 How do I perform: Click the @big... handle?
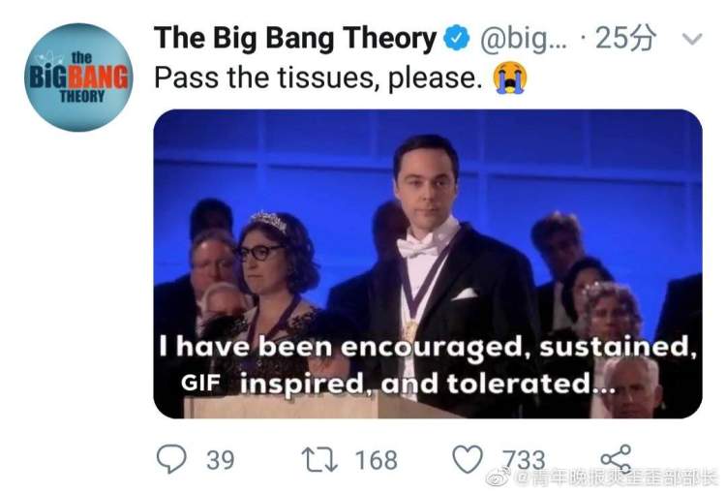(x=524, y=39)
